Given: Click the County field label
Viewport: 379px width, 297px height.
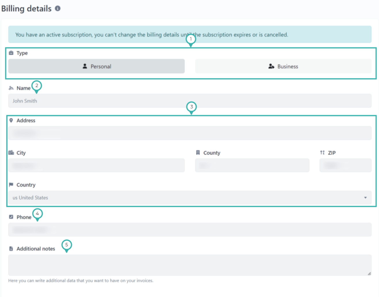Looking at the screenshot, I should (212, 153).
